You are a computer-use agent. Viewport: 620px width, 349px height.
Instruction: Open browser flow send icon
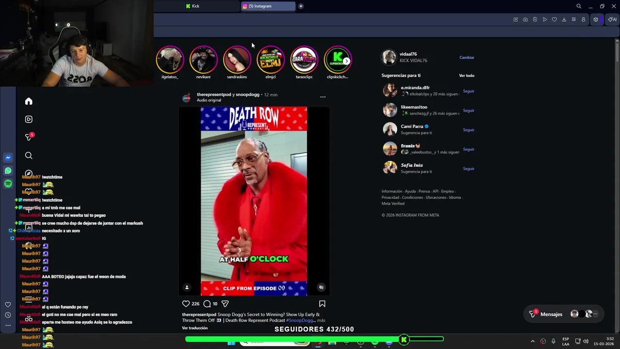pyautogui.click(x=544, y=19)
